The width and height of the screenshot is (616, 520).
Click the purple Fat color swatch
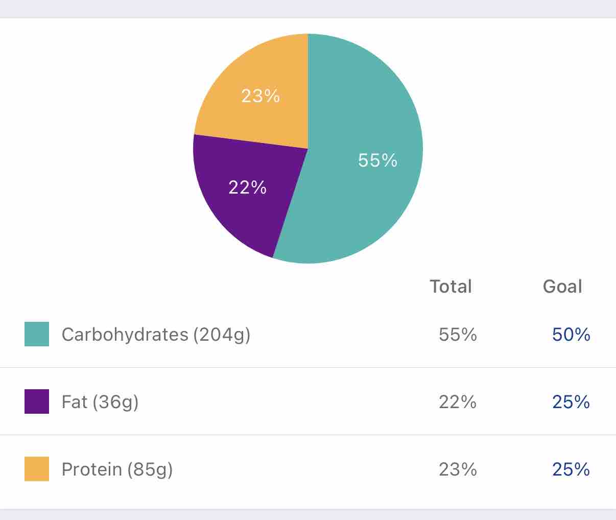tap(37, 401)
